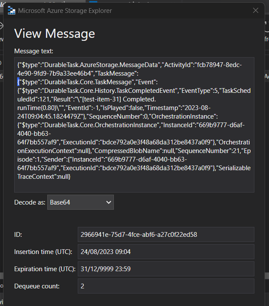This screenshot has width=269, height=306.
Task: Click the Microsoft Azure Storage Explorer logo icon
Action: [x=12, y=11]
